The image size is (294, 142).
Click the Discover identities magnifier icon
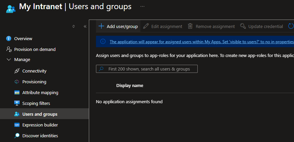click(17, 136)
